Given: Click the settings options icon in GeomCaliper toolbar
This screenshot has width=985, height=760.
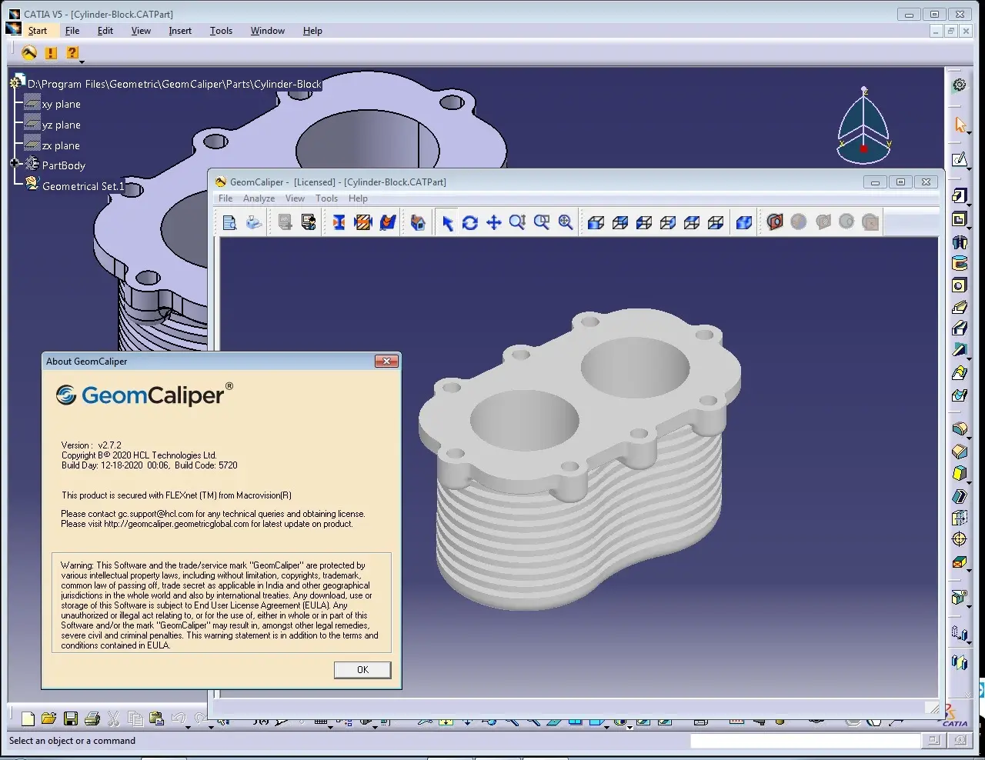Looking at the screenshot, I should [309, 222].
